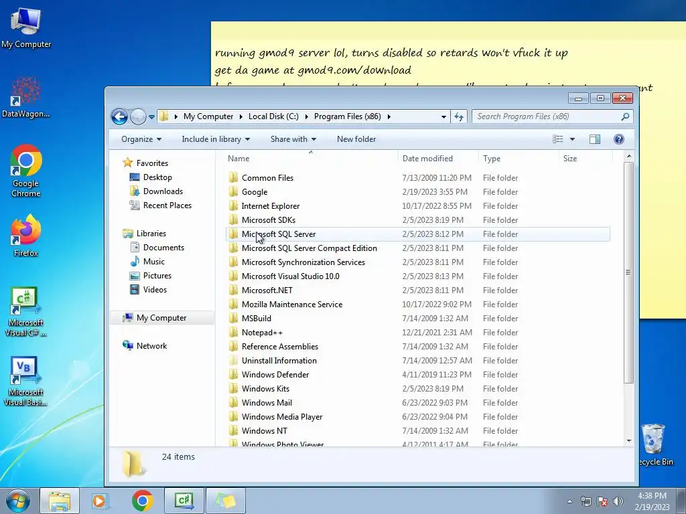This screenshot has height=514, width=686.
Task: Select the Common Files folder icon
Action: click(x=234, y=177)
